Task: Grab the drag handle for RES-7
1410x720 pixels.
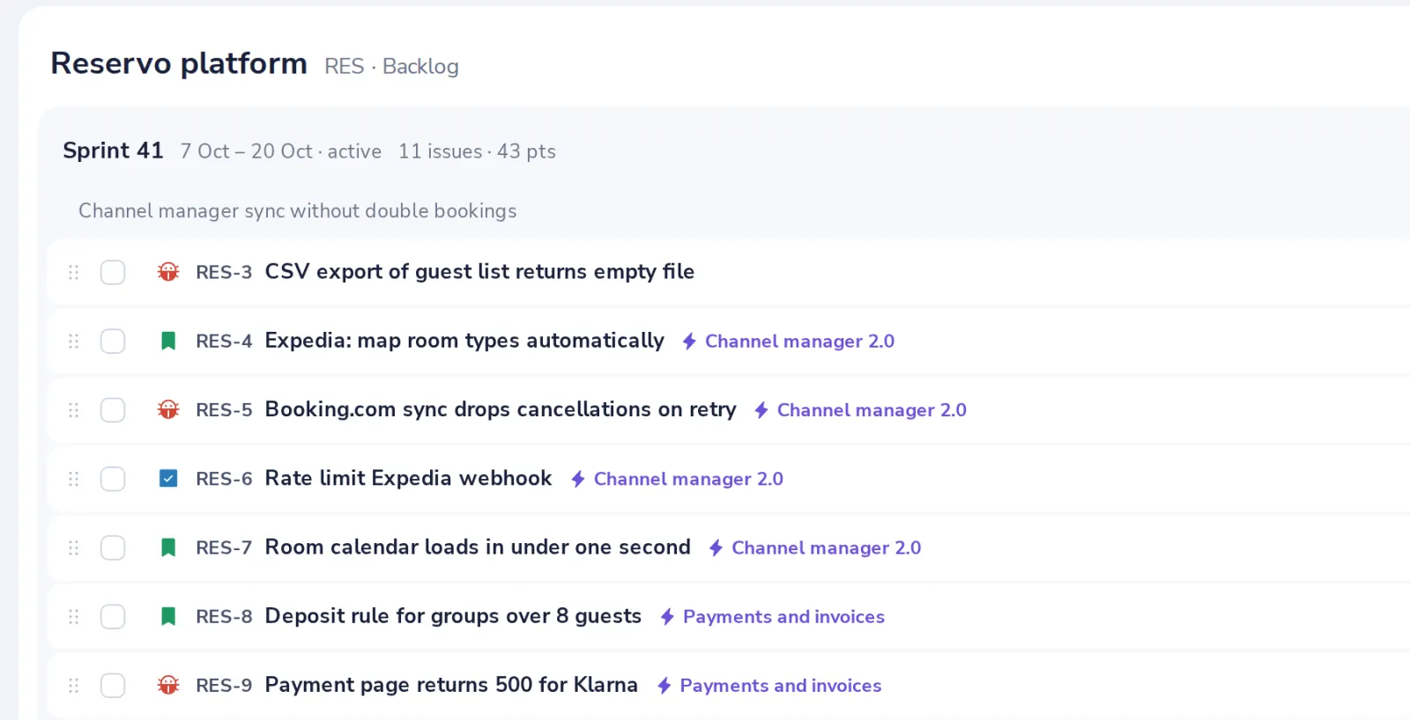Action: coord(74,547)
